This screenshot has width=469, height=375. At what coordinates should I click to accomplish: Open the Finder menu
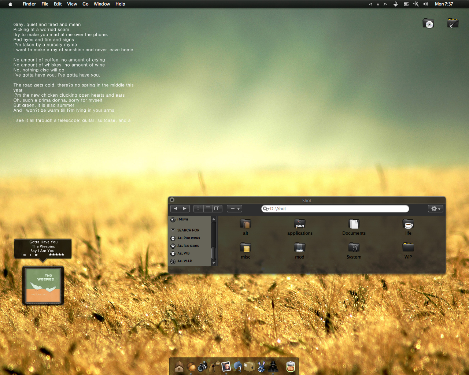[x=29, y=4]
